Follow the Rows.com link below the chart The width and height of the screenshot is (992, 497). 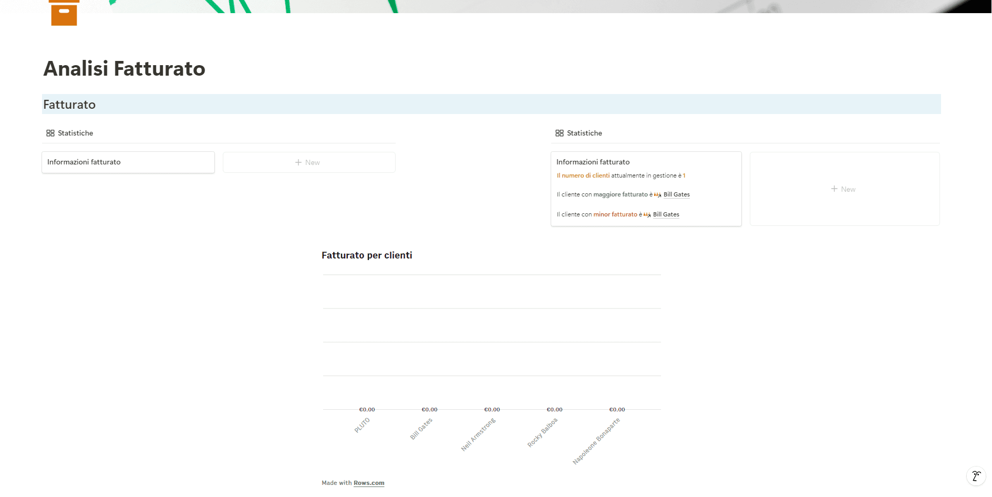(368, 482)
